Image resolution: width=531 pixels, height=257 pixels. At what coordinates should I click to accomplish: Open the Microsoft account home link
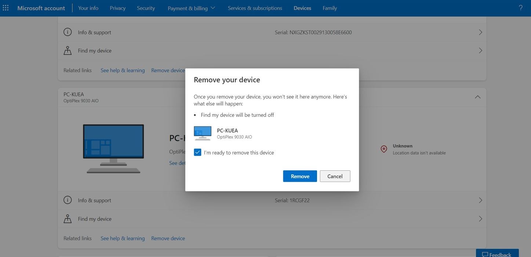41,8
